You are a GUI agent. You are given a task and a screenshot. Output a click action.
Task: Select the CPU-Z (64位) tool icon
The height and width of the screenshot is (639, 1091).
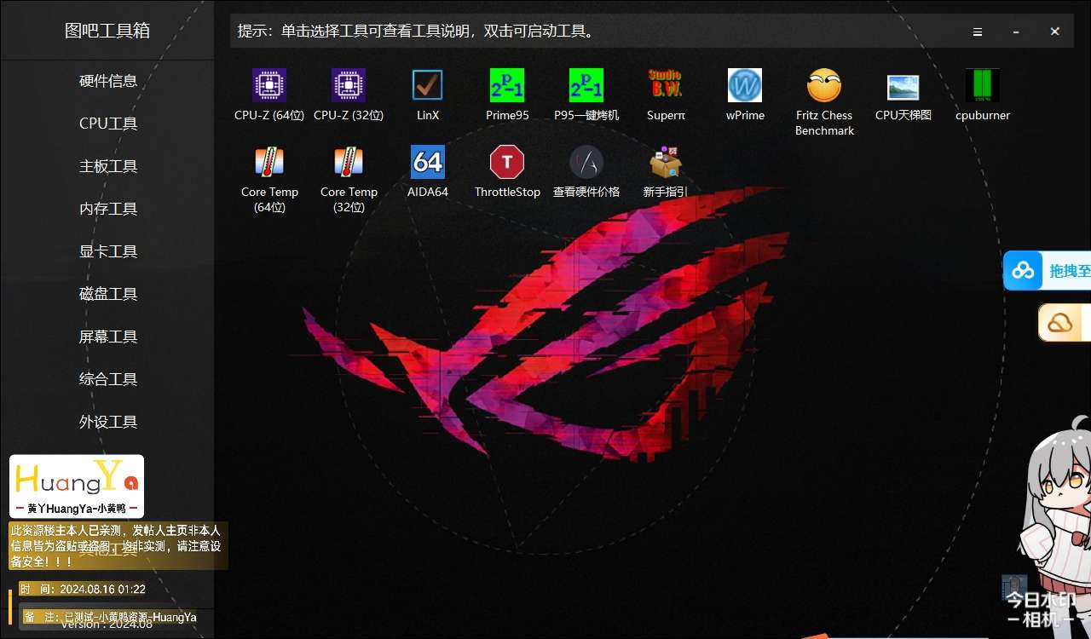pos(269,86)
